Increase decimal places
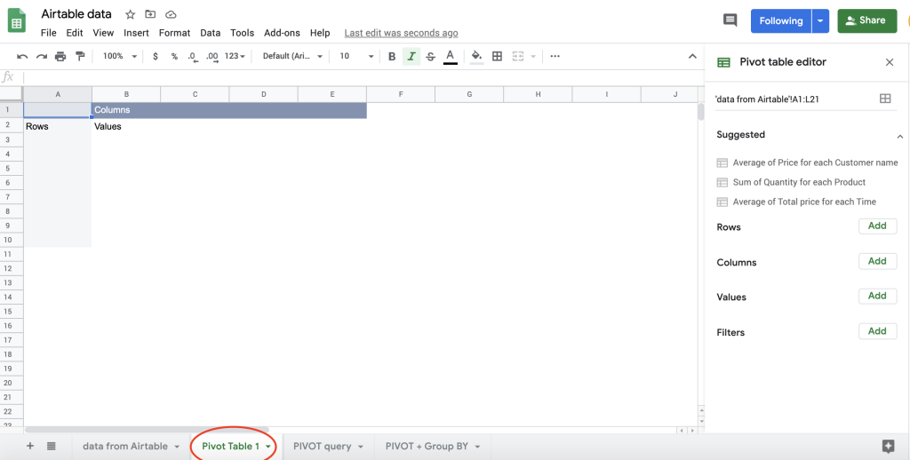The height and width of the screenshot is (460, 910). pyautogui.click(x=212, y=56)
